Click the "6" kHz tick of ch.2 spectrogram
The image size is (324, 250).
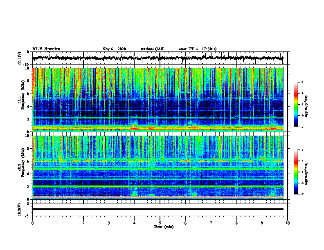(28, 161)
